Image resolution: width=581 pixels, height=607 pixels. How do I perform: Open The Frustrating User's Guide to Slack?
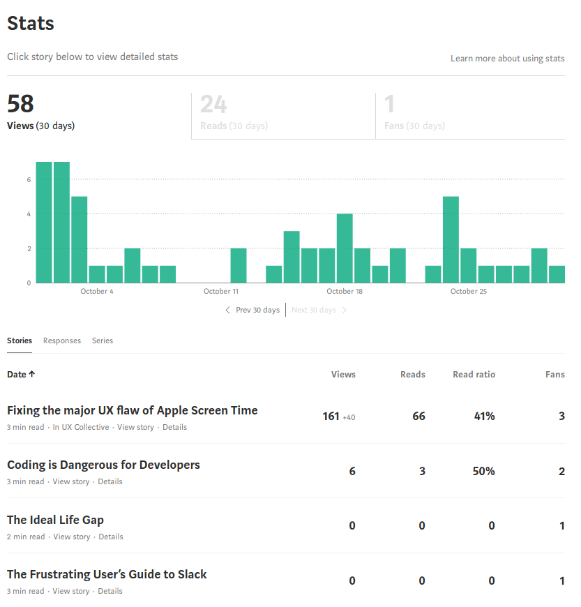point(107,574)
